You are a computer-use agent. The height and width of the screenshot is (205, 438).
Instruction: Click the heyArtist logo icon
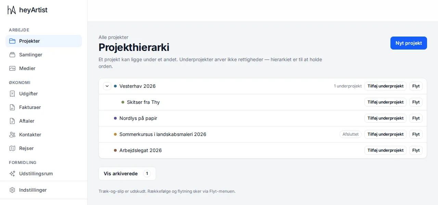[12, 10]
